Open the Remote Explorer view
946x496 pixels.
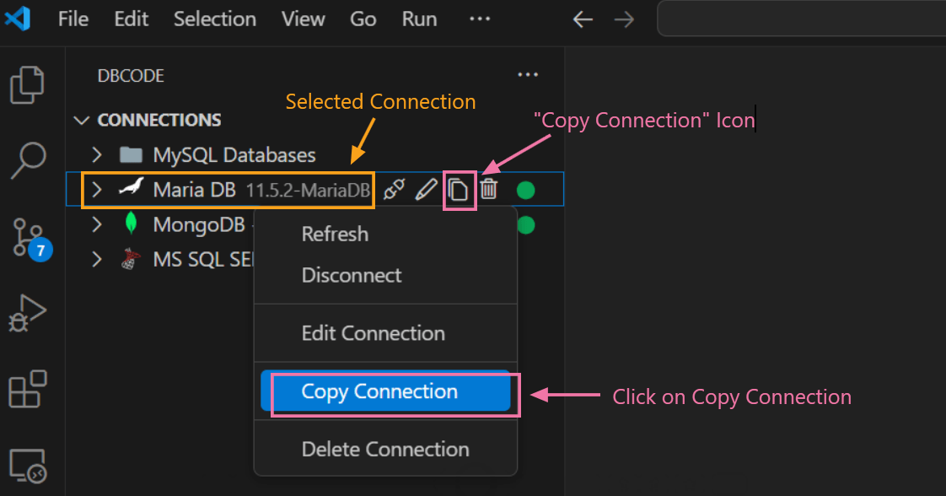[x=28, y=466]
